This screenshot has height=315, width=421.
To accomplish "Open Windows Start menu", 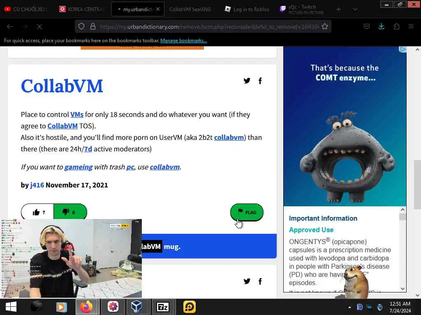I will pos(11,307).
